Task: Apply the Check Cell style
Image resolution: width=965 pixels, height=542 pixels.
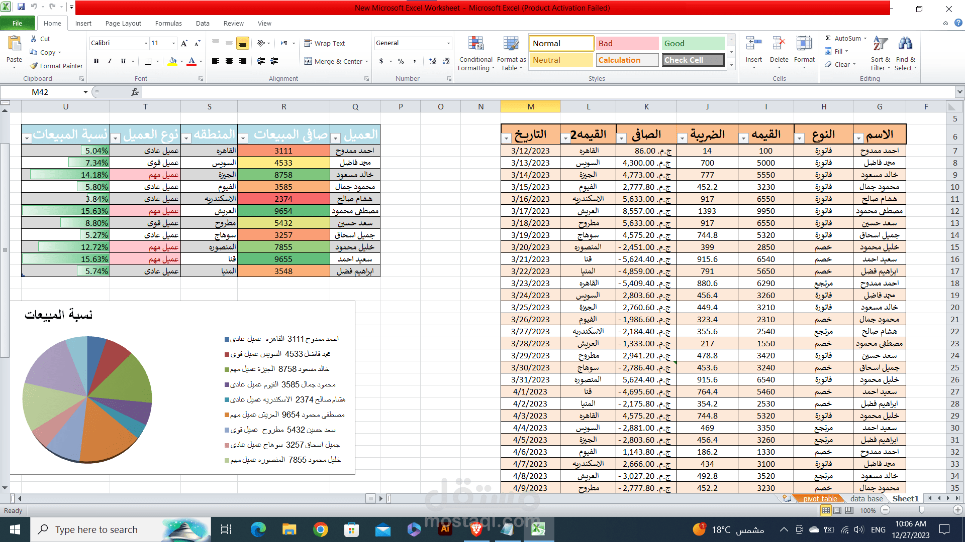Action: pyautogui.click(x=693, y=60)
